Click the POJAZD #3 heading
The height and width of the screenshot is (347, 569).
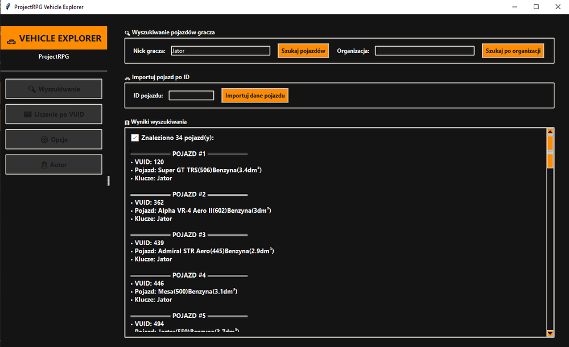189,235
